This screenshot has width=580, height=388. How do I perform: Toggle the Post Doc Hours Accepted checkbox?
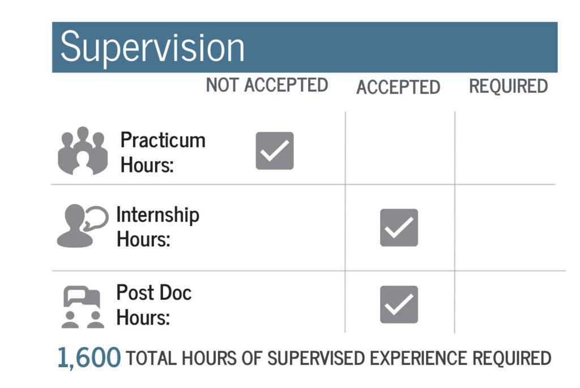pyautogui.click(x=399, y=304)
